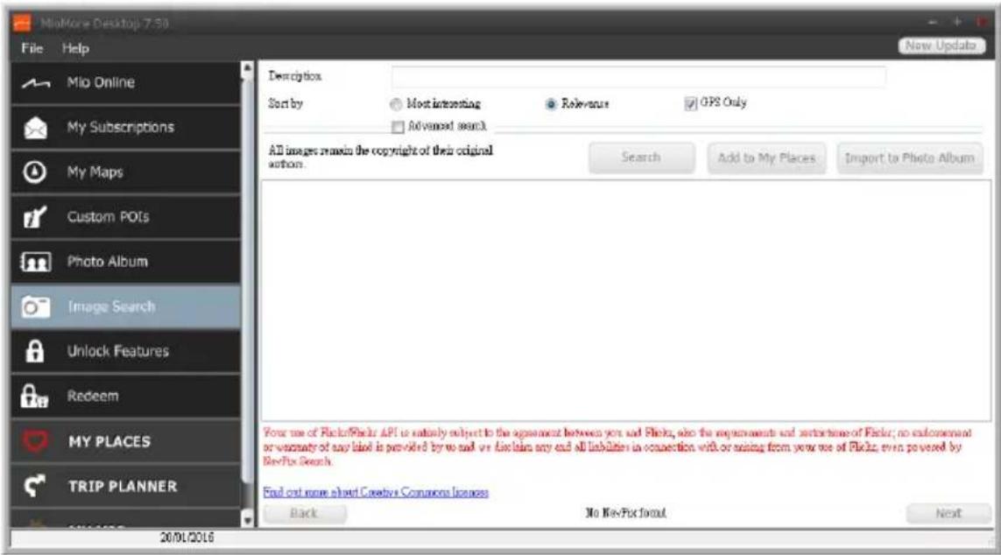Toggle the GPS Only checkbox
Viewport: 1001px width, 555px height.
coord(690,103)
